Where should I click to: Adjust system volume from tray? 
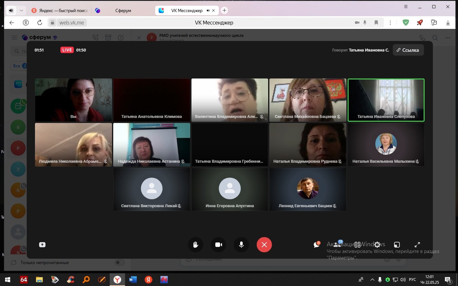(403, 280)
